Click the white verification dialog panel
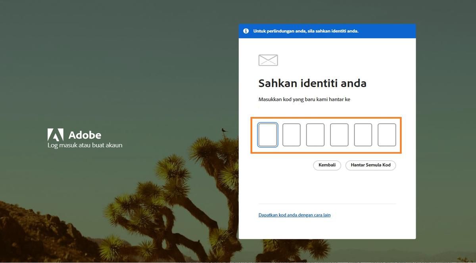Viewport: 476px width, 263px height. pyautogui.click(x=327, y=190)
